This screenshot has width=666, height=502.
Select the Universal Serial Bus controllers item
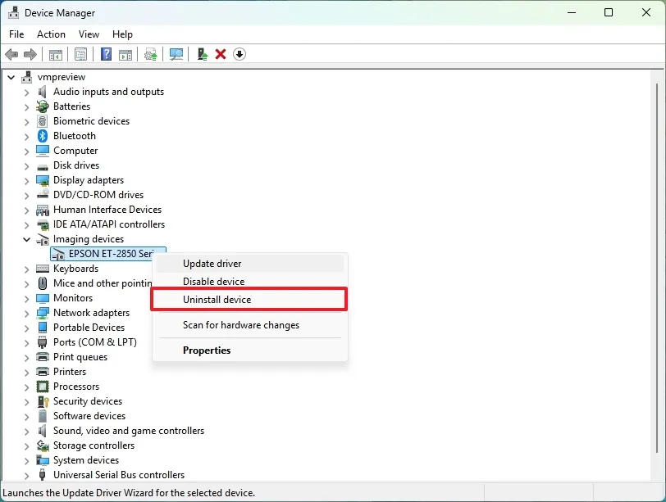119,475
